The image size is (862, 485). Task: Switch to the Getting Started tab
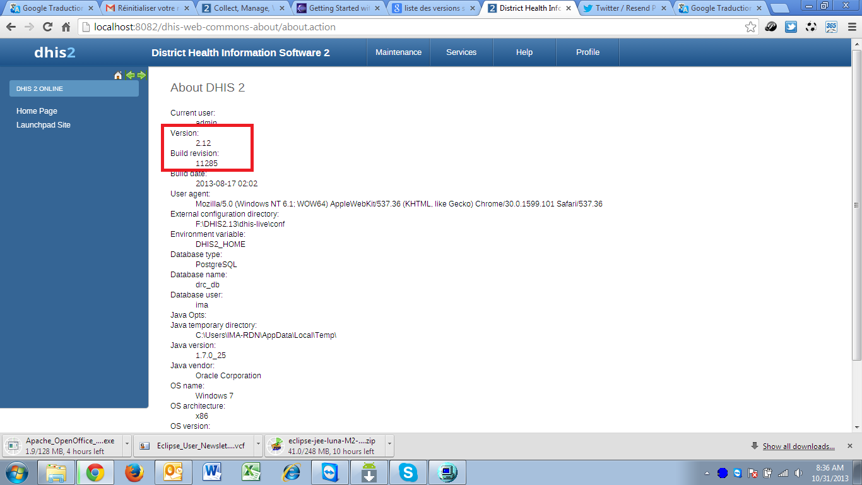pos(339,8)
